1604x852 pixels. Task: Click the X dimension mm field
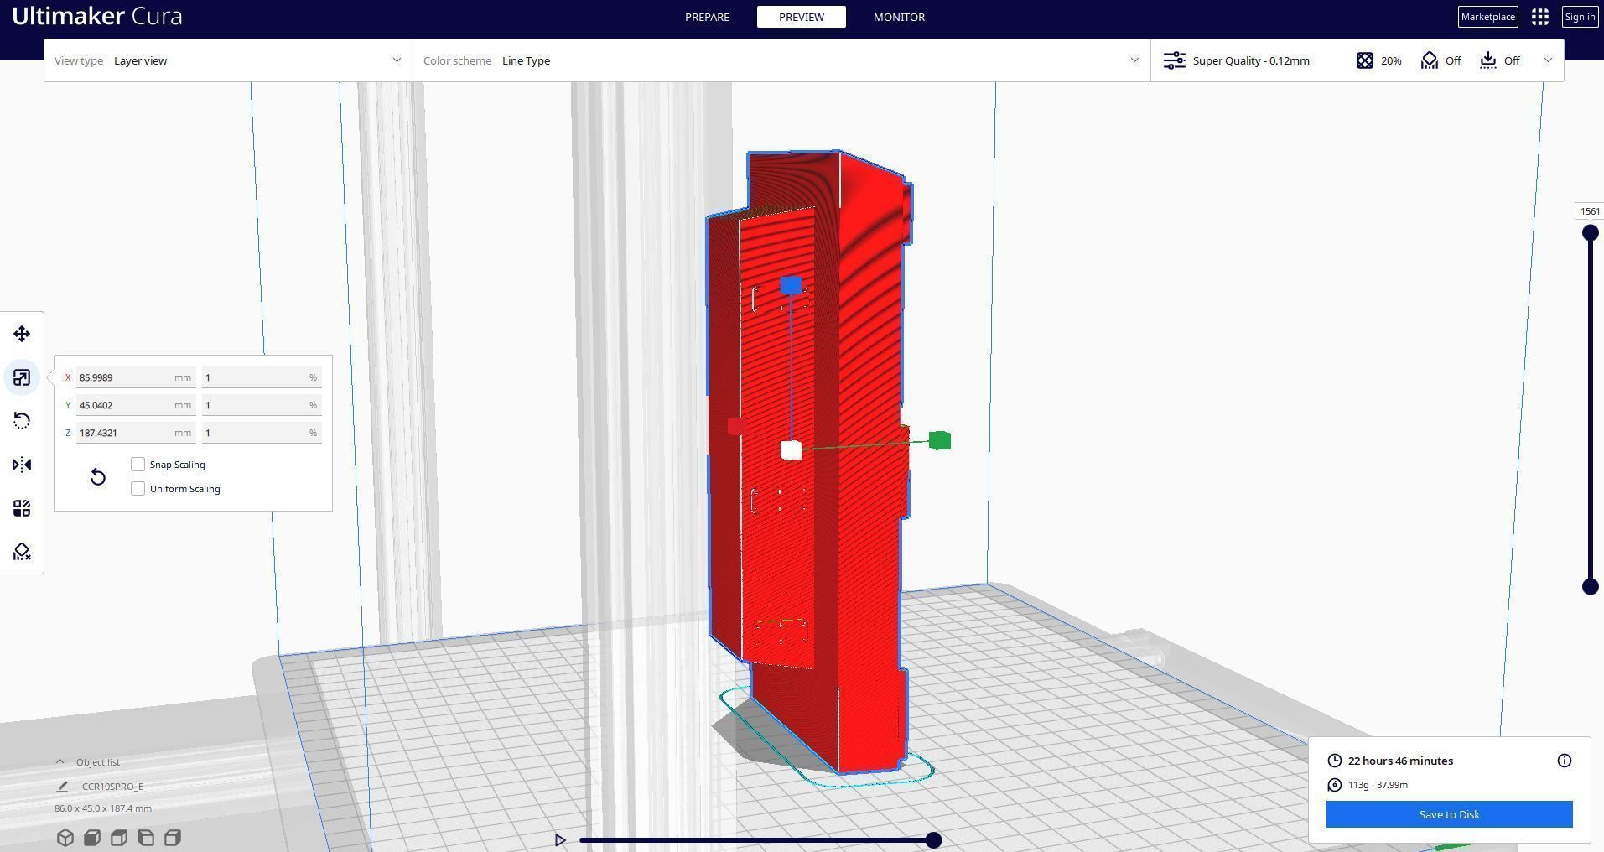tap(136, 377)
